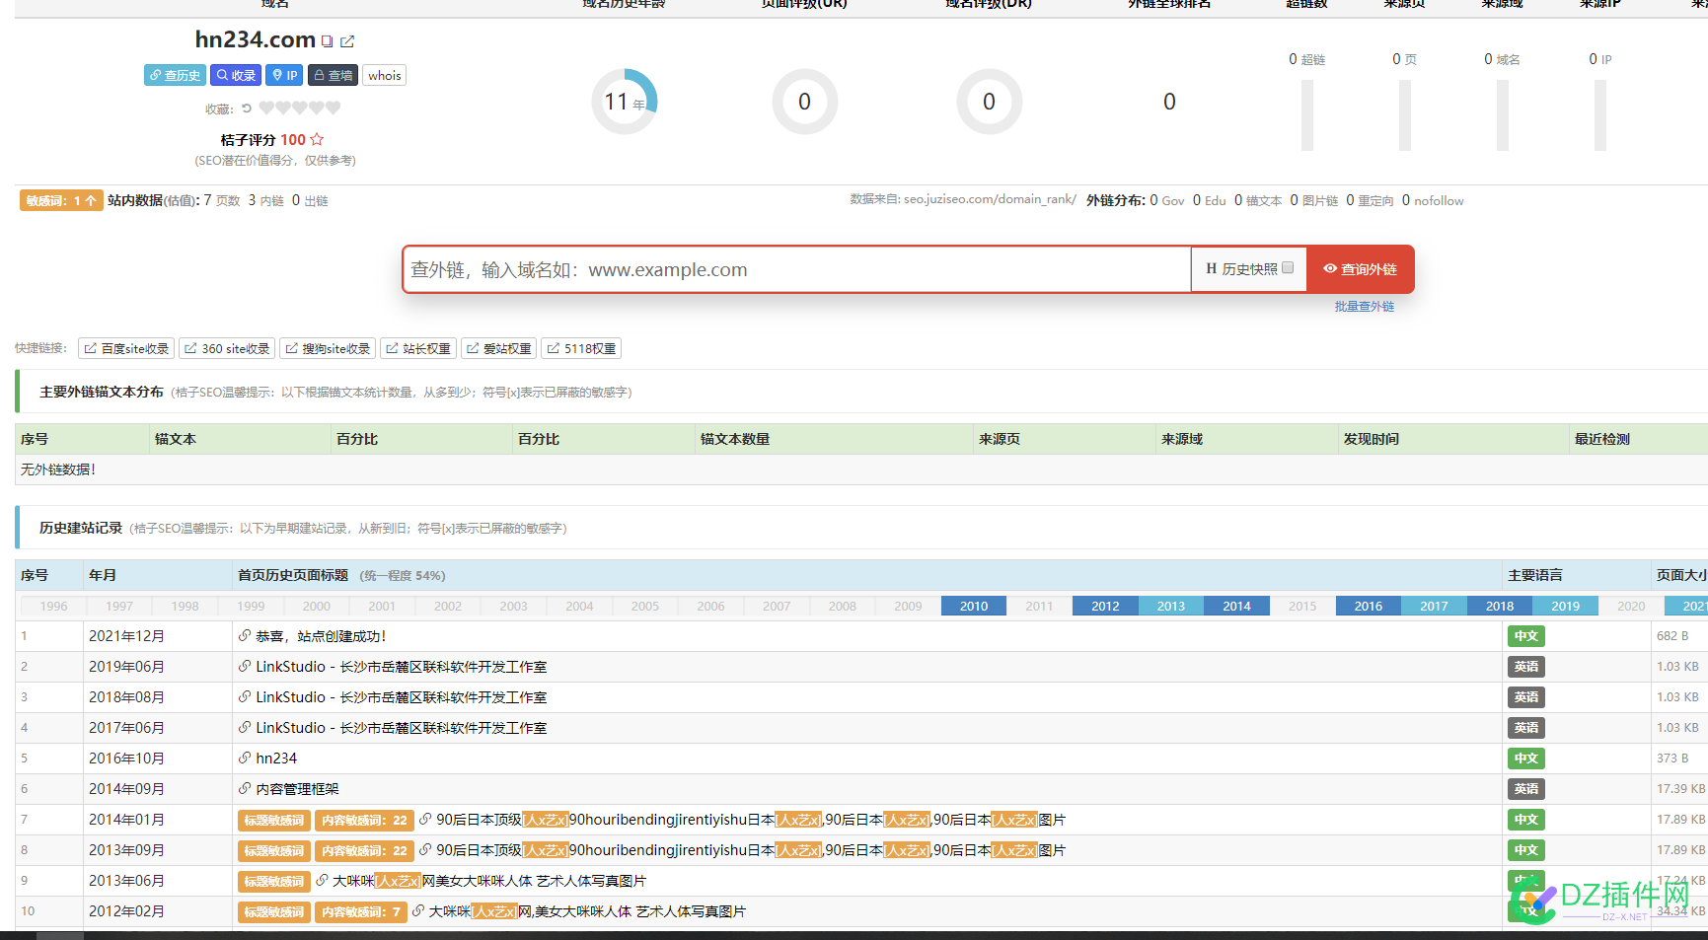Click link icon beside hn234 title
This screenshot has height=940, width=1708.
[245, 759]
